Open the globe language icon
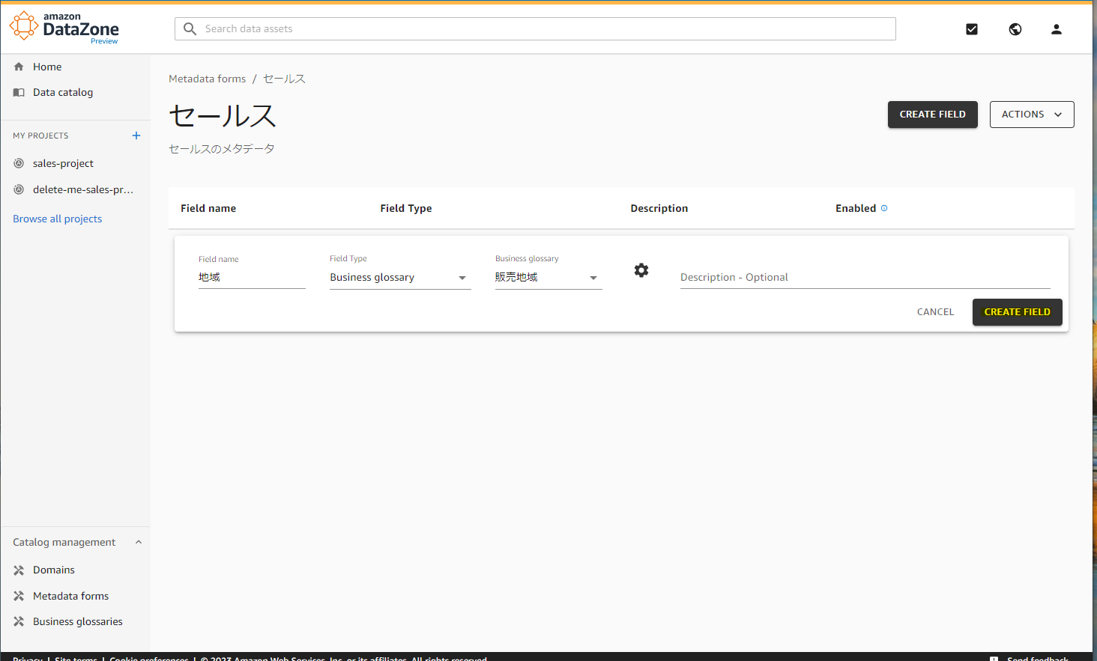The width and height of the screenshot is (1097, 661). click(x=1015, y=29)
